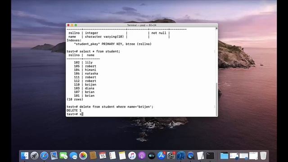
Task: Click the 'not null' text in rollno row
Action: (159, 33)
